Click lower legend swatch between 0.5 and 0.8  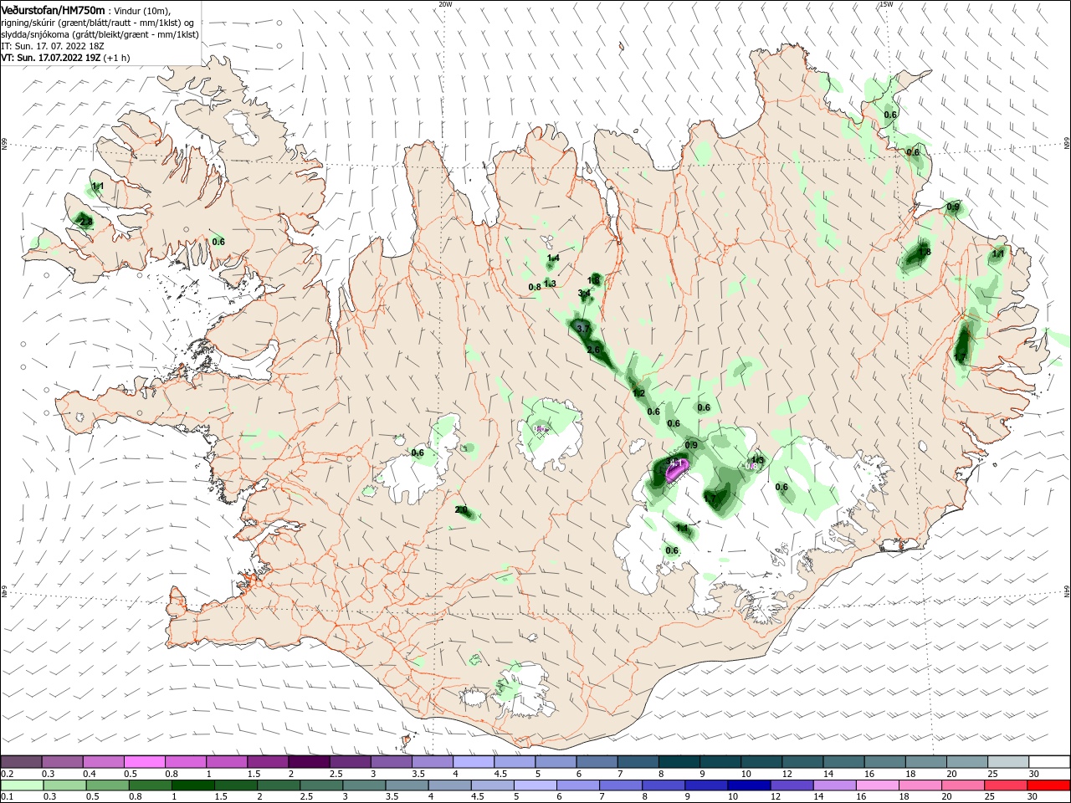(x=108, y=785)
